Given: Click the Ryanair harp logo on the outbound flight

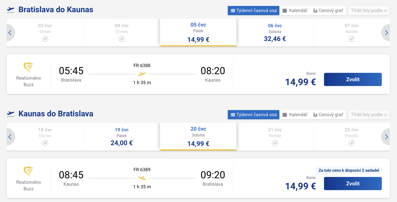Looking at the screenshot, I should [x=28, y=68].
